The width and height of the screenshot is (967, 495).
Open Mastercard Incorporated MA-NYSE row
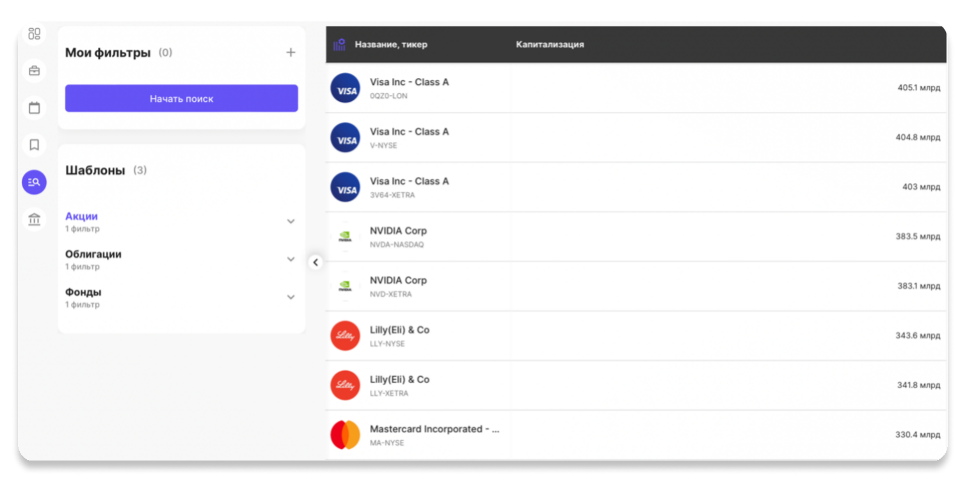[x=636, y=435]
